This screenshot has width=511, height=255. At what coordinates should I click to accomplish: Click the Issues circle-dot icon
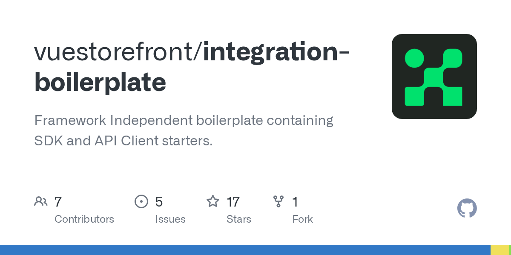click(141, 201)
